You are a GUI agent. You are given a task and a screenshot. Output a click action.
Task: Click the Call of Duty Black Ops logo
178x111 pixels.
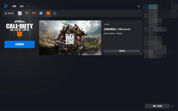click(x=20, y=29)
